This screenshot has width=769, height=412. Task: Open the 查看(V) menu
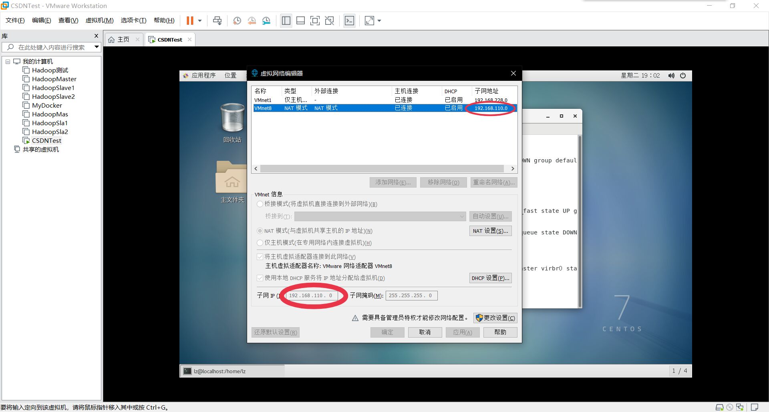pyautogui.click(x=68, y=20)
